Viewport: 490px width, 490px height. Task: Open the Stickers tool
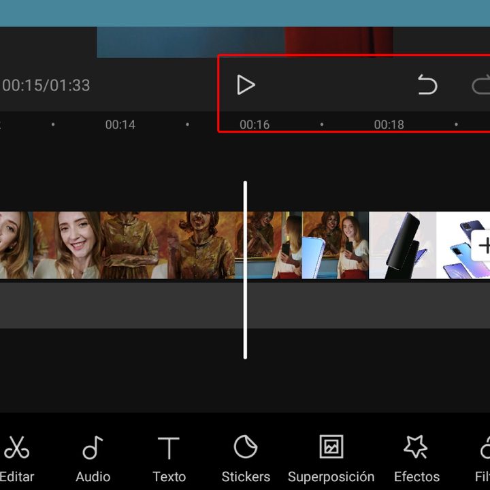246,459
